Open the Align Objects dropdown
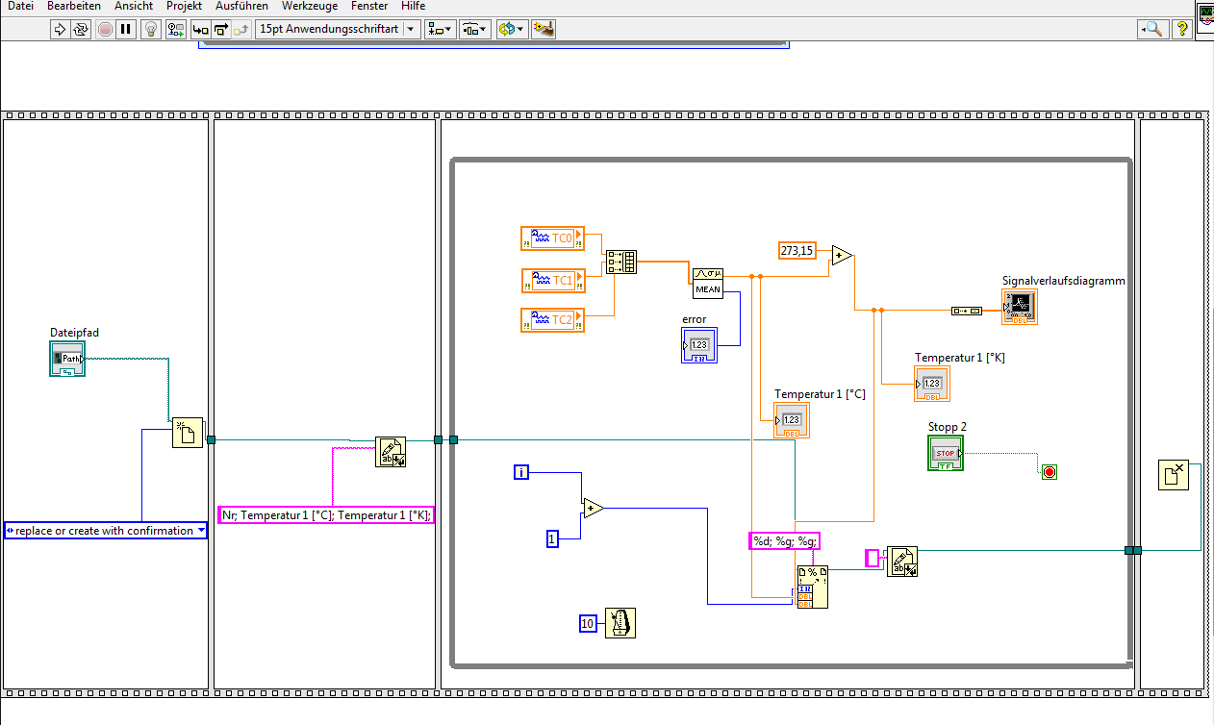The height and width of the screenshot is (725, 1214). [441, 29]
